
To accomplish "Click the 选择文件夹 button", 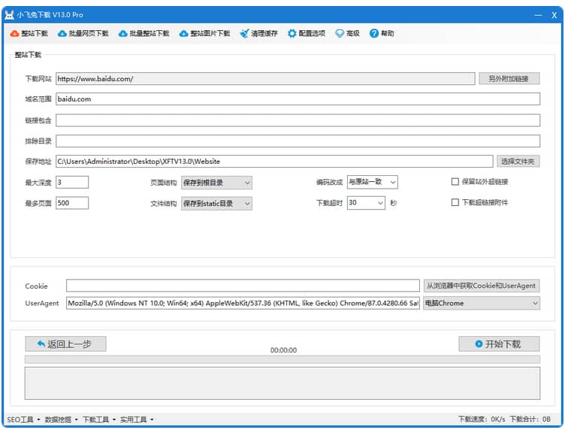I will pyautogui.click(x=518, y=161).
